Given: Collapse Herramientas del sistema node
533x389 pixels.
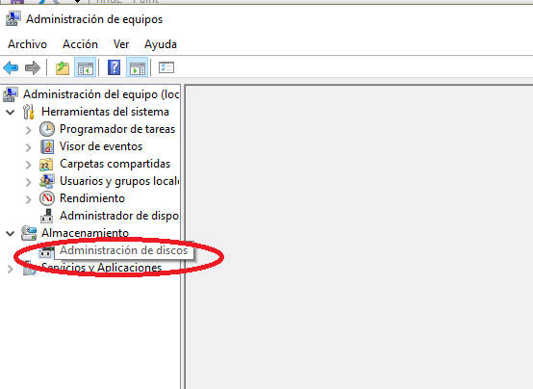Looking at the screenshot, I should [11, 112].
